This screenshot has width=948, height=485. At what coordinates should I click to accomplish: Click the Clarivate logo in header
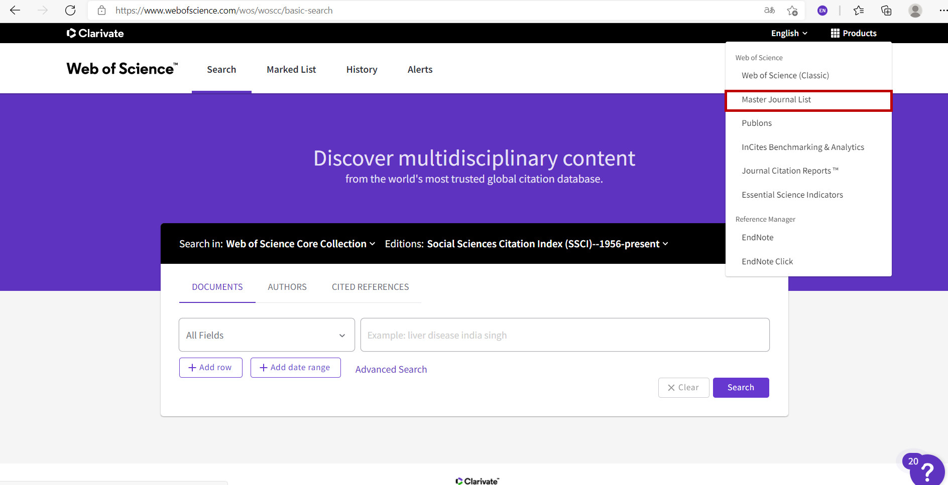95,33
